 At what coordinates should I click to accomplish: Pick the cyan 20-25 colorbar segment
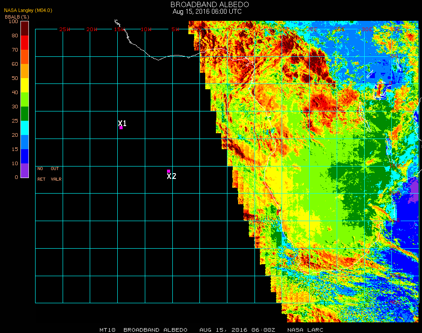24,128
